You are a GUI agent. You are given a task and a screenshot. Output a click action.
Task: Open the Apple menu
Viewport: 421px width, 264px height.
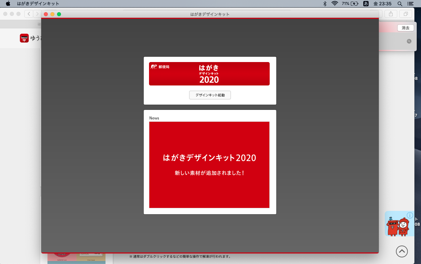click(x=8, y=4)
